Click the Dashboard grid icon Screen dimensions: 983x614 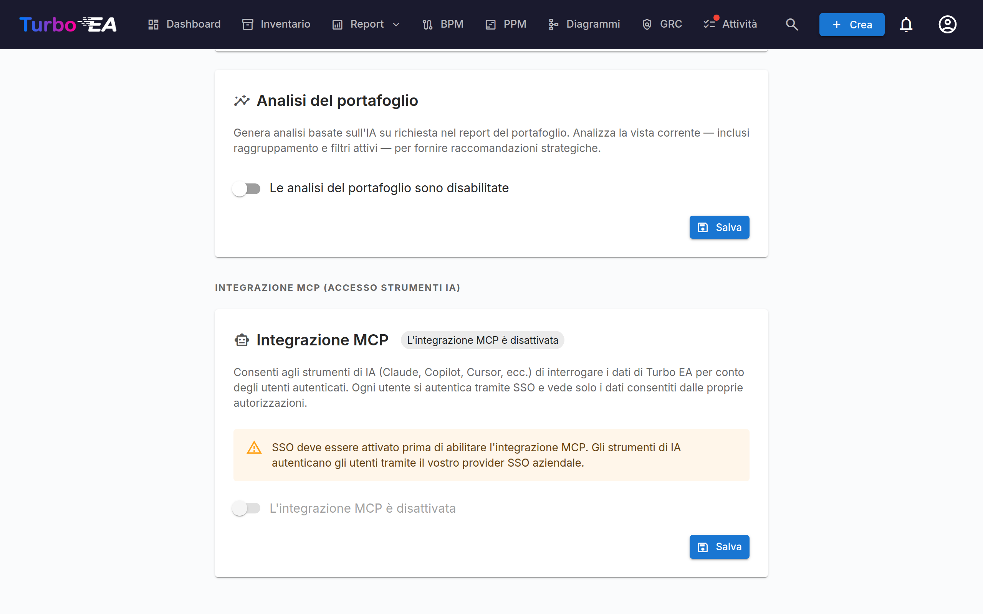tap(153, 24)
